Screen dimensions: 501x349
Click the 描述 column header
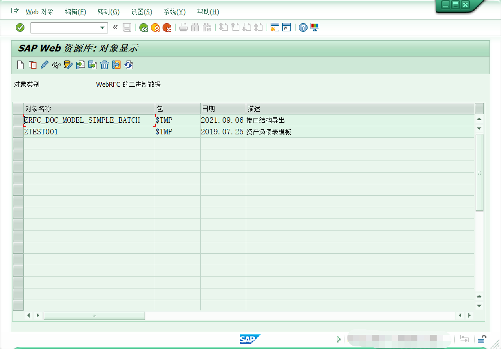point(360,109)
